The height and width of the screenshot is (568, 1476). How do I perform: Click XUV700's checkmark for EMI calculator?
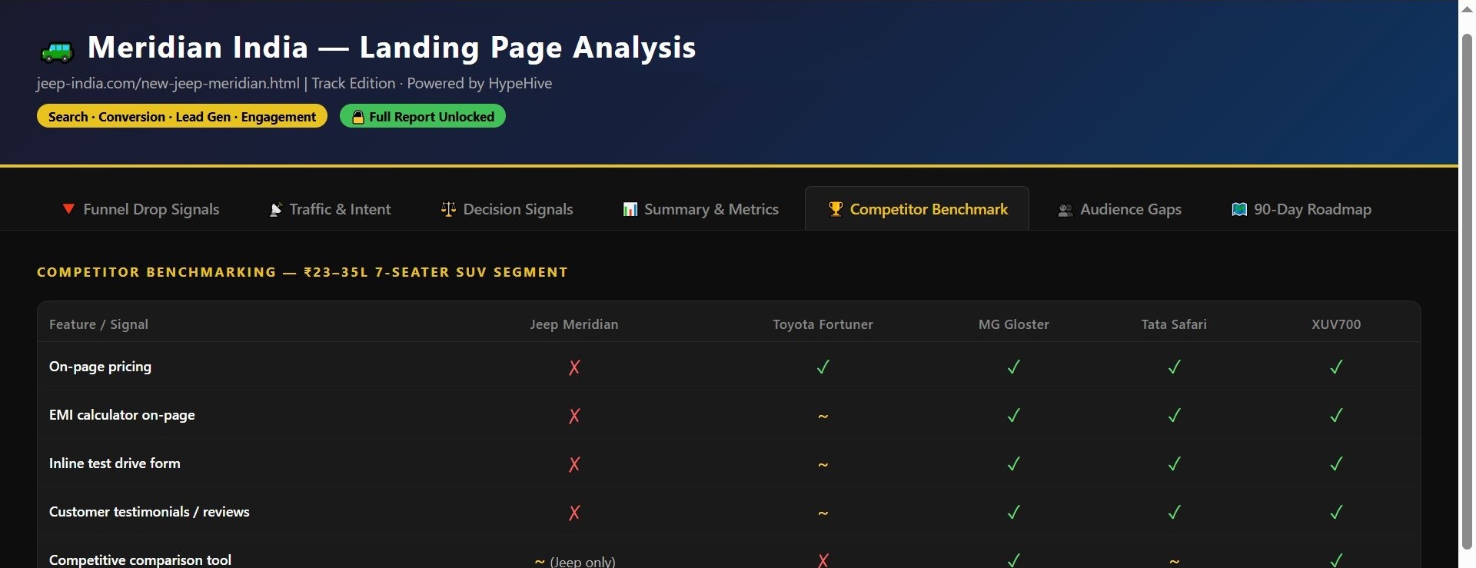pos(1336,416)
